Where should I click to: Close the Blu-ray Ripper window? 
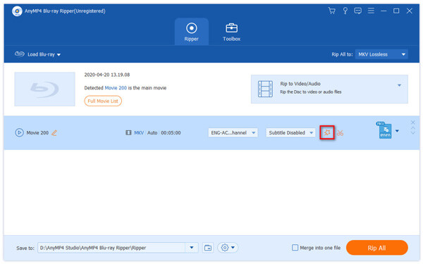click(x=409, y=11)
